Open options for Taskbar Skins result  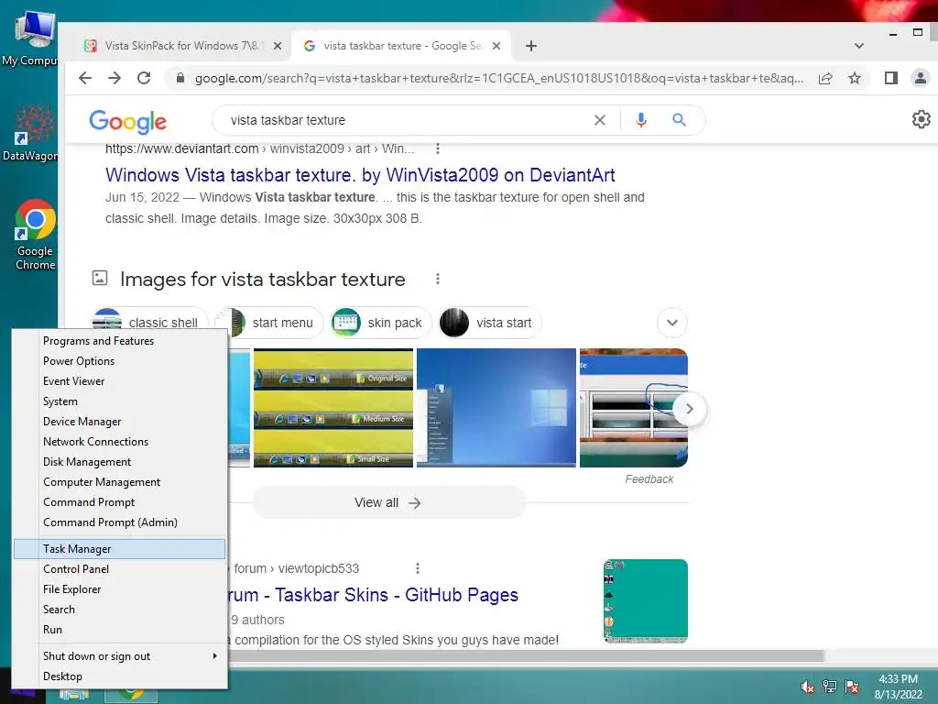coord(417,568)
